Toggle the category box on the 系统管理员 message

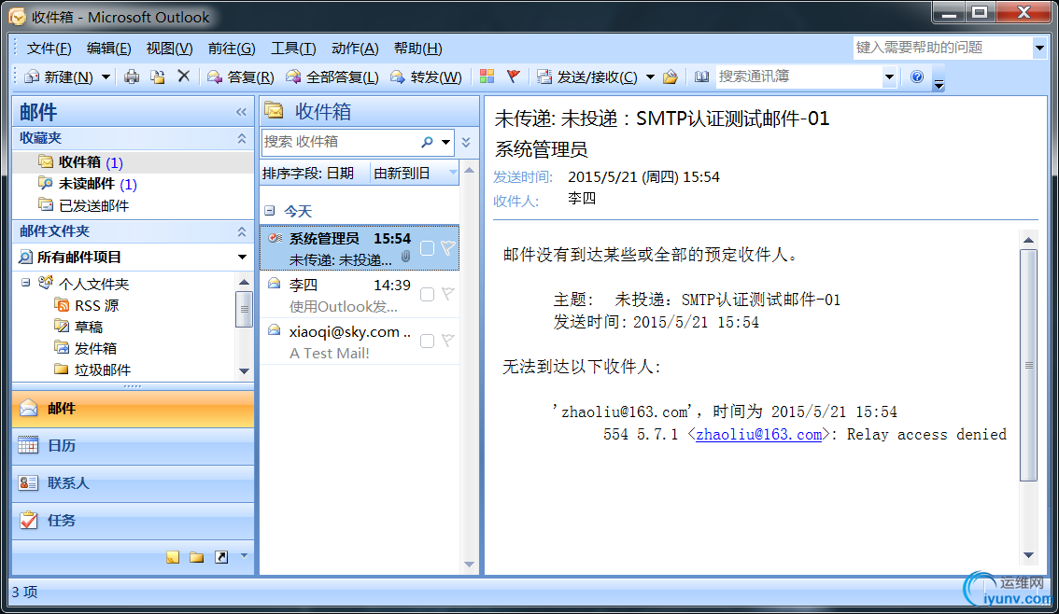point(427,248)
